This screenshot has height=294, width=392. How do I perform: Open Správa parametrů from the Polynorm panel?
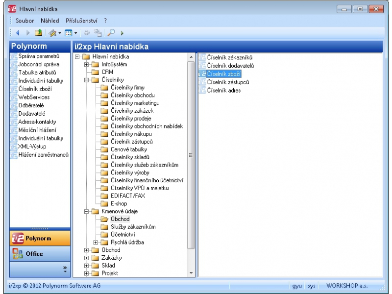point(39,56)
